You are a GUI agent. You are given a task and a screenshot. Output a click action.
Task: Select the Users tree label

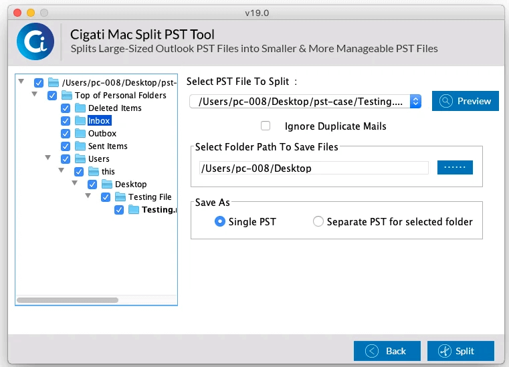(99, 158)
